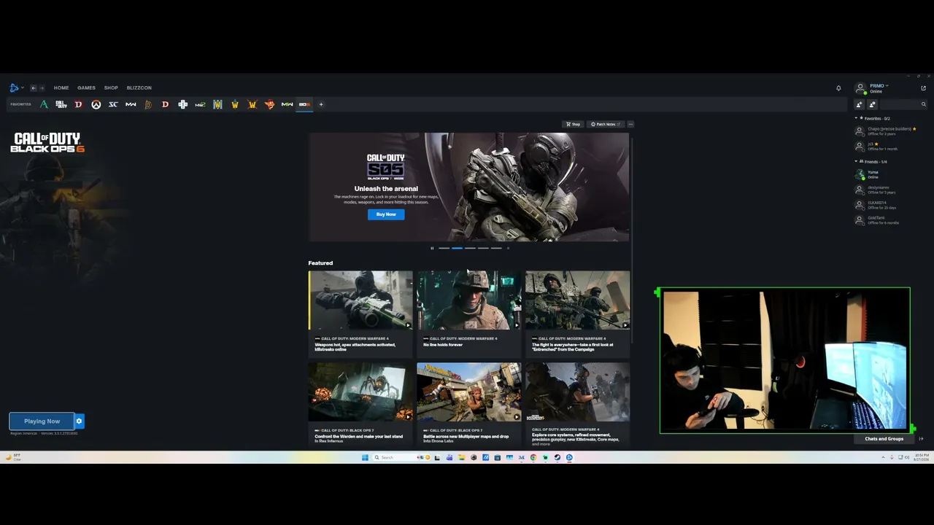Screen dimensions: 934x525
Task: Click Buy Now on the banner
Action: click(x=386, y=214)
